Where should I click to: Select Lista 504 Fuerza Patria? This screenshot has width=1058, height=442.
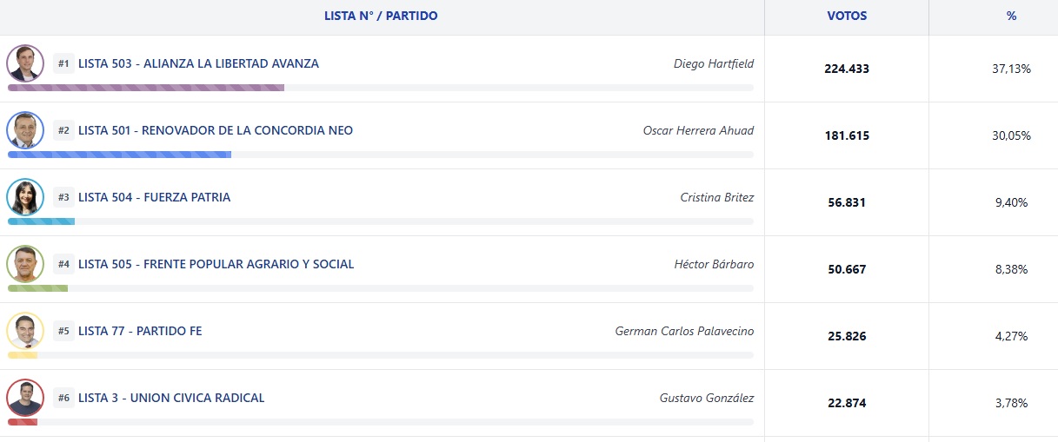tap(154, 197)
